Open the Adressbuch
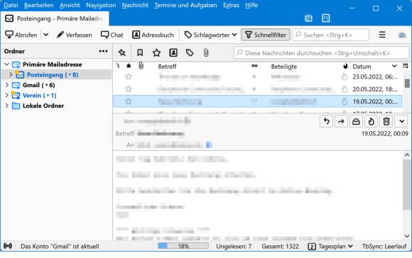The image size is (412, 258). tap(153, 35)
